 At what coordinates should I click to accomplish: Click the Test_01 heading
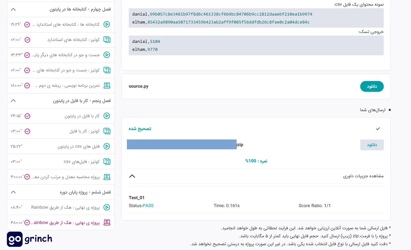(x=137, y=198)
